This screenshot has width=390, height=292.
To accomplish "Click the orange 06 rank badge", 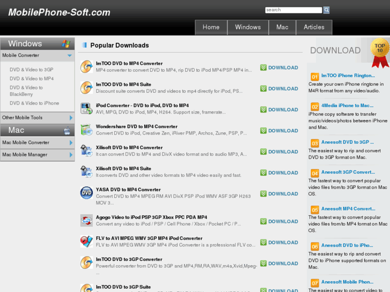I will pyautogui.click(x=315, y=246).
